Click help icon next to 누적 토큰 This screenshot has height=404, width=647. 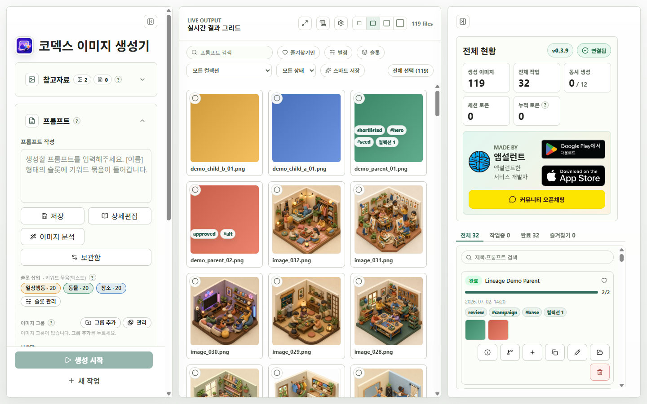point(545,105)
